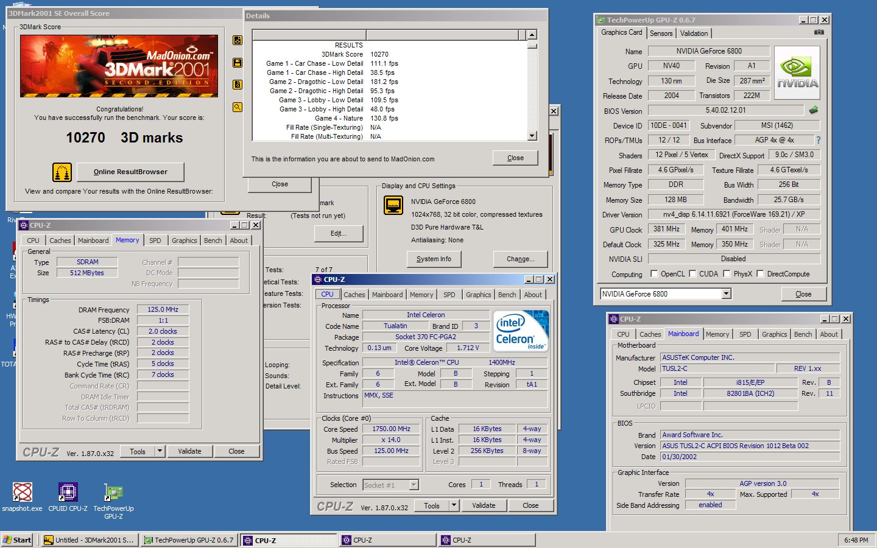Click the topmost yellow document icon in 3DMark score window
Viewport: 877px width, 548px height.
(238, 40)
